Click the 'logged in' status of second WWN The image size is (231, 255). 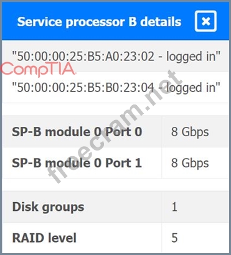(x=193, y=87)
